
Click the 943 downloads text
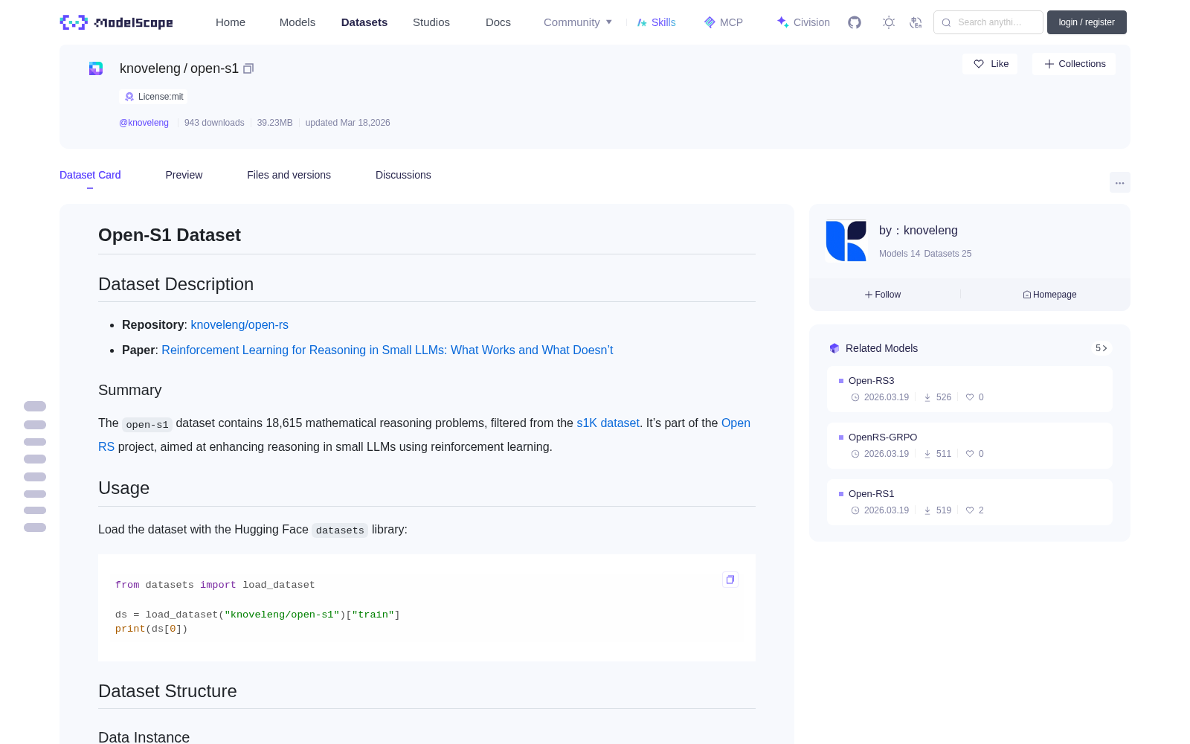(214, 123)
